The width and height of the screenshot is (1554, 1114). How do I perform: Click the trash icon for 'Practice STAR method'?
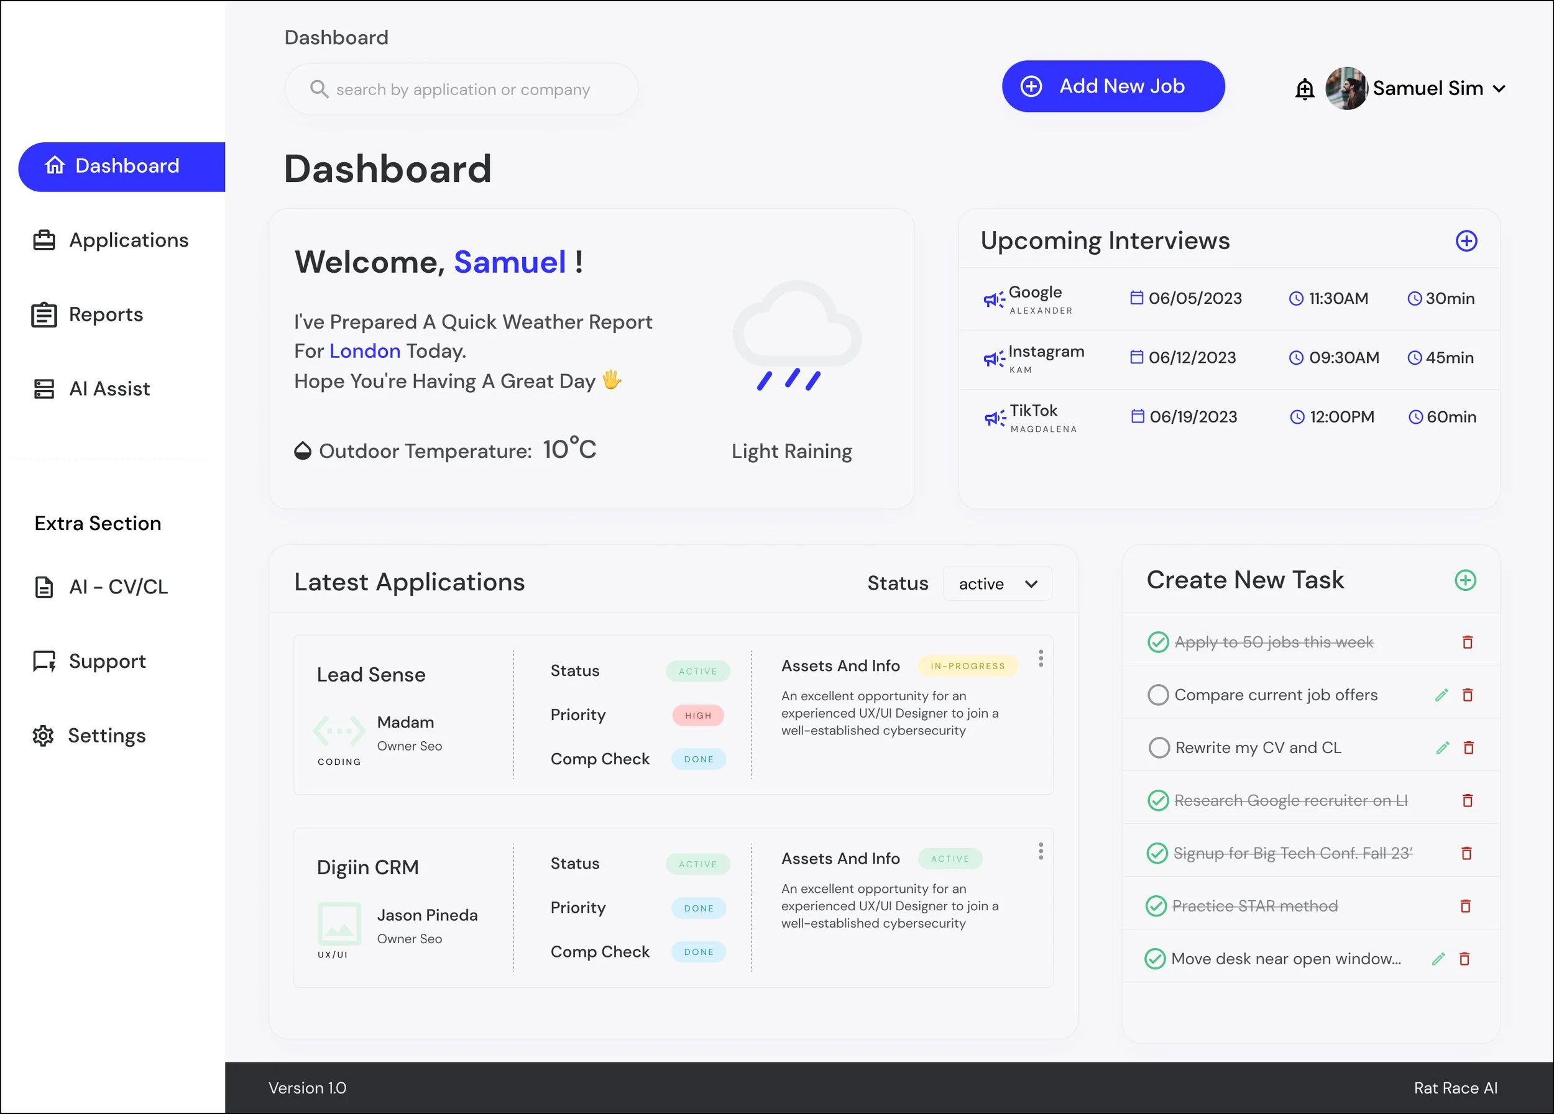[x=1465, y=906]
